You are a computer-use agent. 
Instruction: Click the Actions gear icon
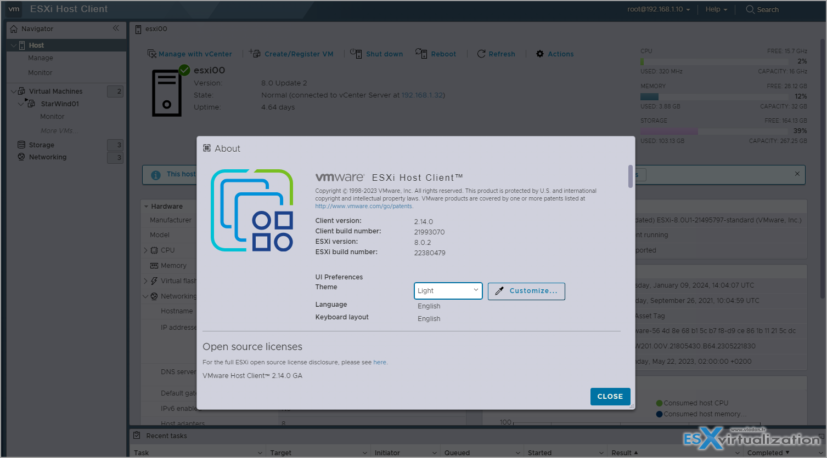[x=540, y=54]
